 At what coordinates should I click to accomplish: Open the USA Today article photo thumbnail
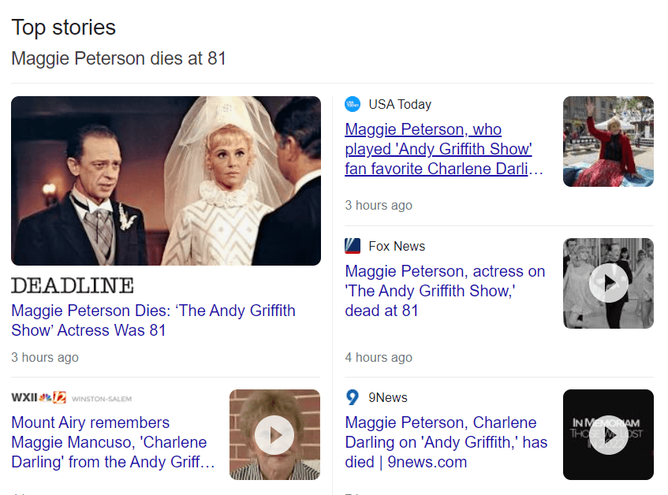coord(608,141)
